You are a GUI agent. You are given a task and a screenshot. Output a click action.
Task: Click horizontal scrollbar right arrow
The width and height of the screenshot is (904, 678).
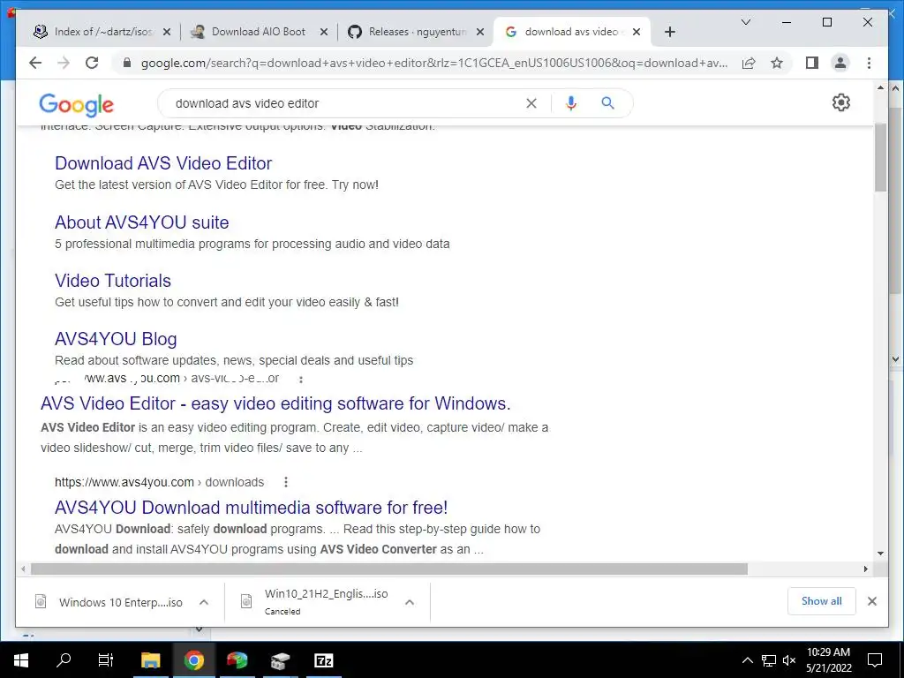click(x=865, y=569)
